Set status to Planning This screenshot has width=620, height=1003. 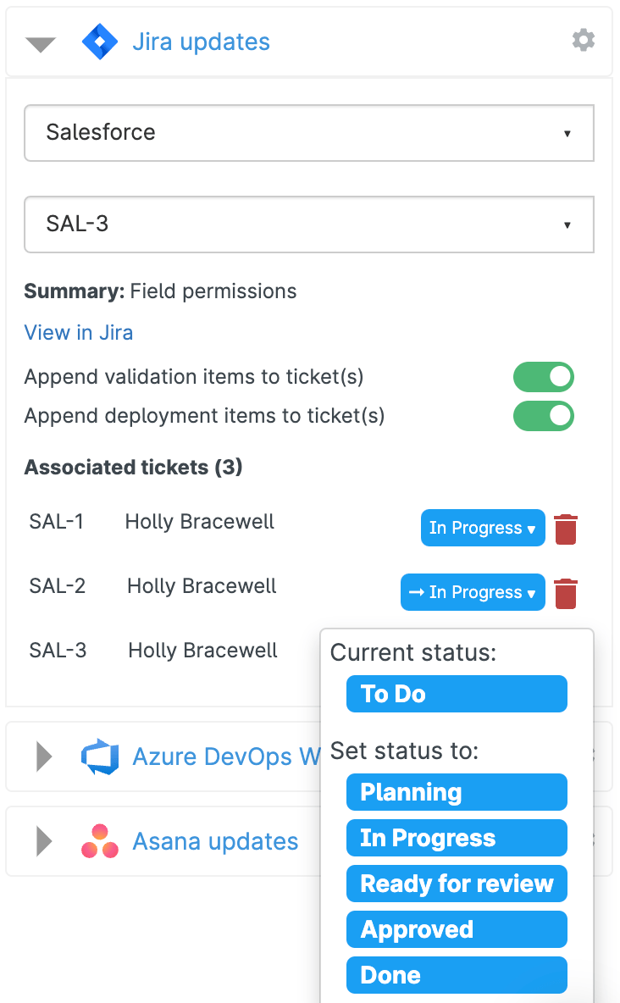457,792
